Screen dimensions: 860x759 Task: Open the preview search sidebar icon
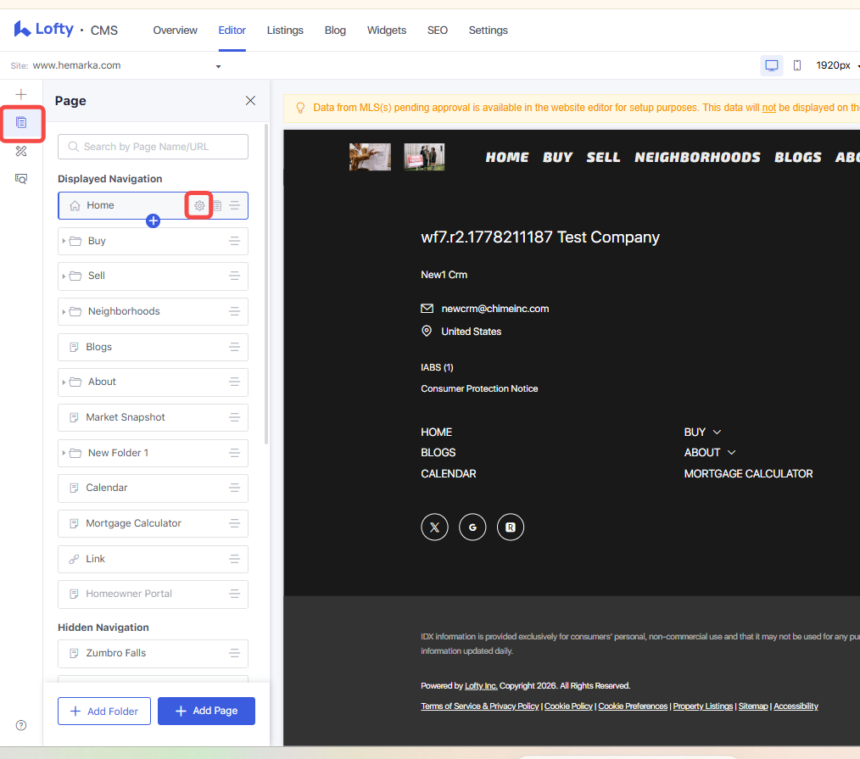(21, 179)
